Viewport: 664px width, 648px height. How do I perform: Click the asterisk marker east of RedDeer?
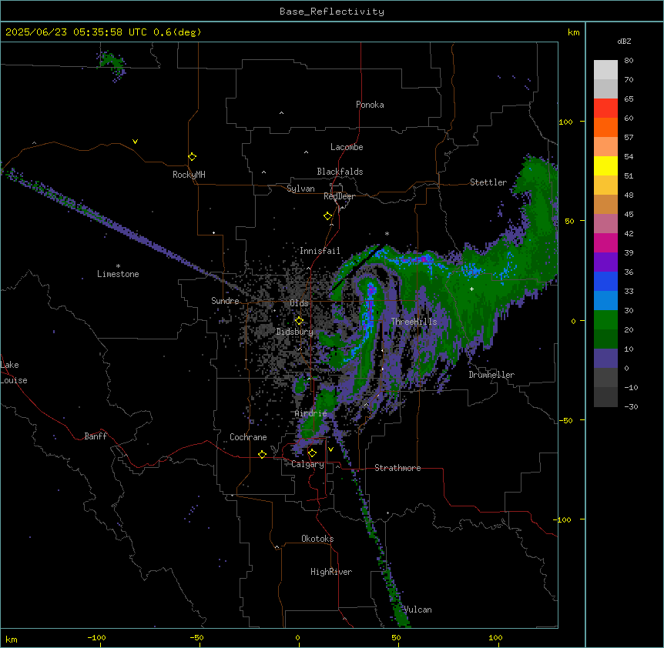tap(387, 233)
